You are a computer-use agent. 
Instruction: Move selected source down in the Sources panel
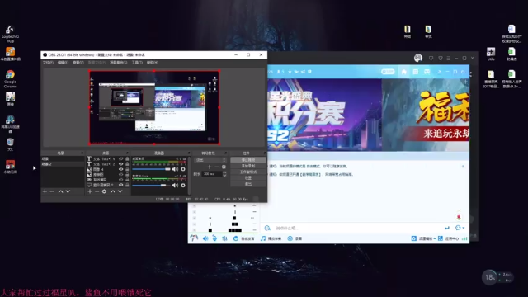[x=120, y=191]
